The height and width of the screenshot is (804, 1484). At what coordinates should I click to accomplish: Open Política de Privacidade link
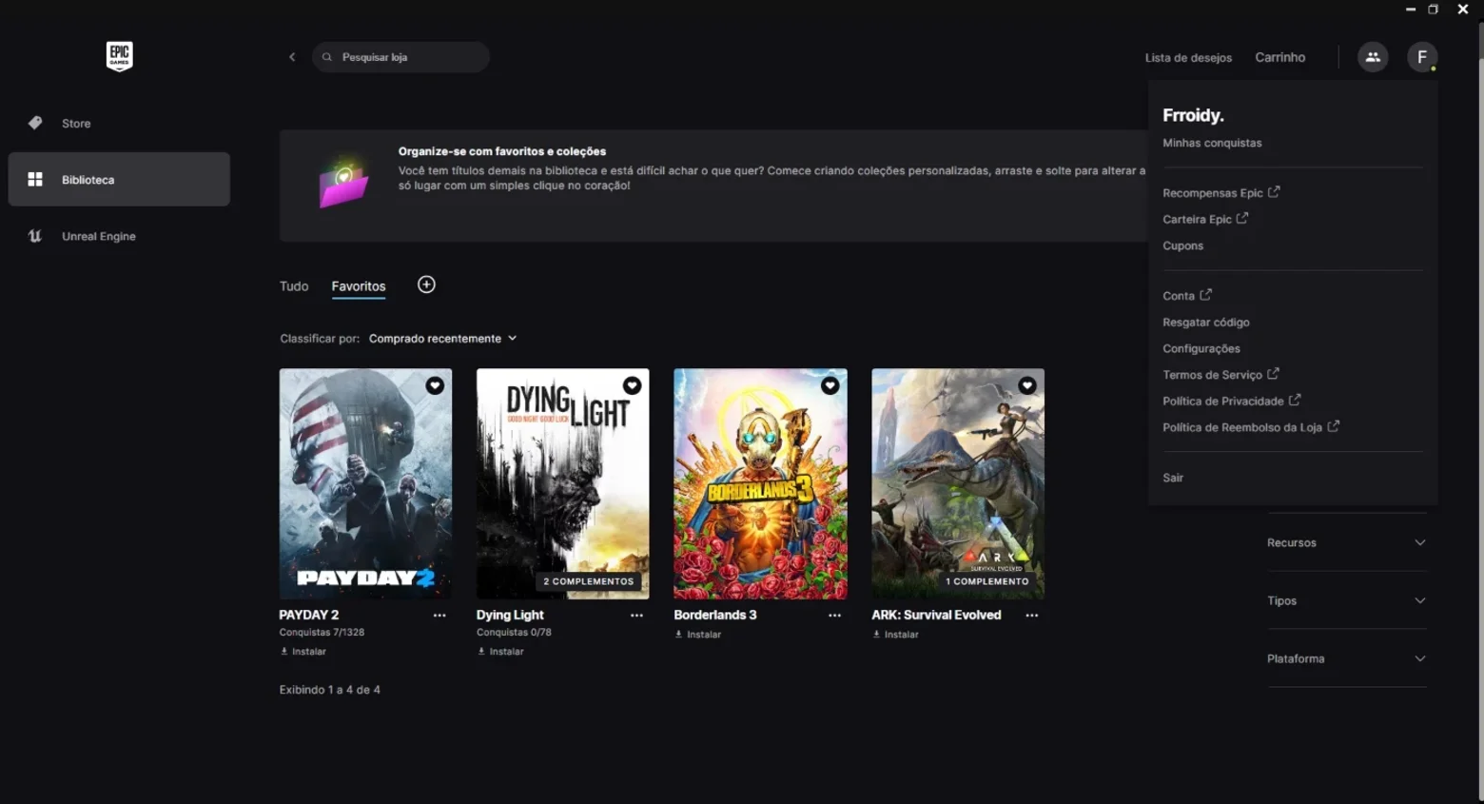(1231, 402)
